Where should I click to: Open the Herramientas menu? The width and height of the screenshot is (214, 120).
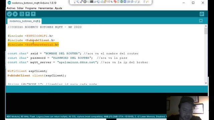(x=45, y=8)
